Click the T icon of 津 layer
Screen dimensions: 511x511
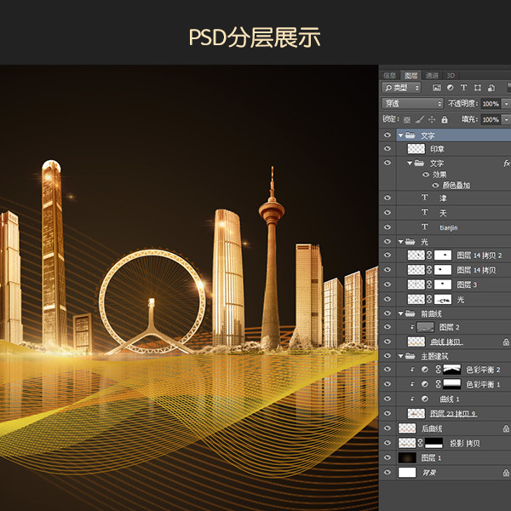pos(425,198)
